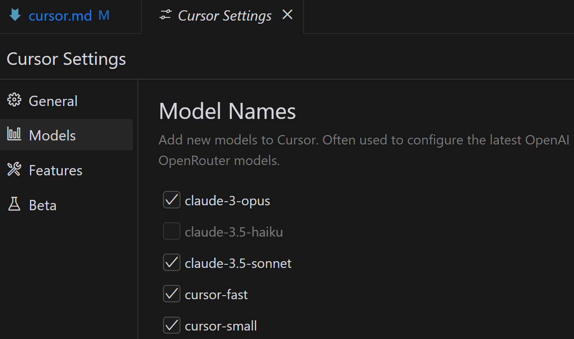Toggle off the cursor-fast checkbox
574x339 pixels.
(x=171, y=294)
